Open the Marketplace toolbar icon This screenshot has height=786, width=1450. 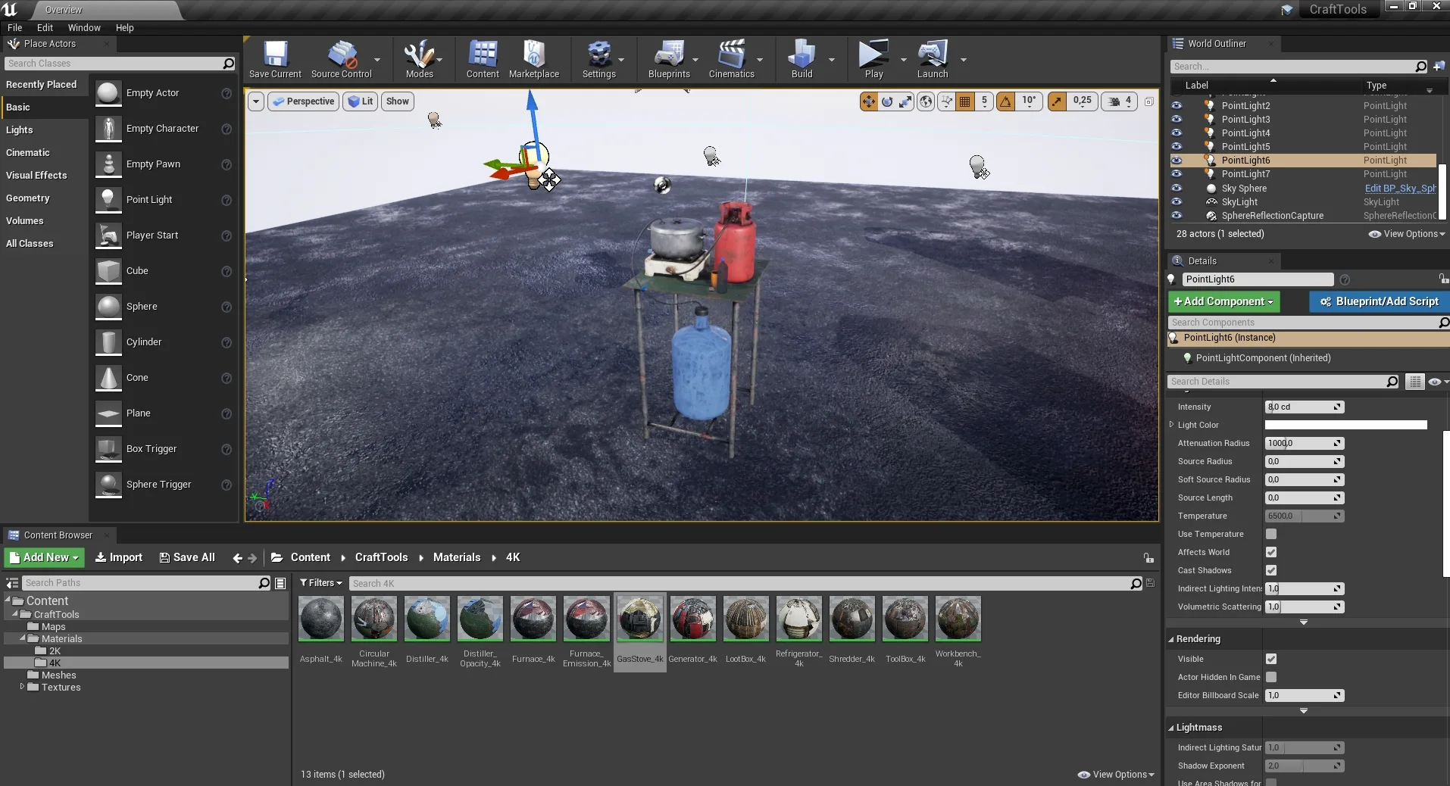tap(534, 59)
